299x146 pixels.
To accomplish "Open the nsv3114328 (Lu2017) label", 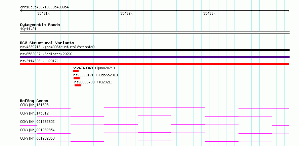I will (39, 61).
